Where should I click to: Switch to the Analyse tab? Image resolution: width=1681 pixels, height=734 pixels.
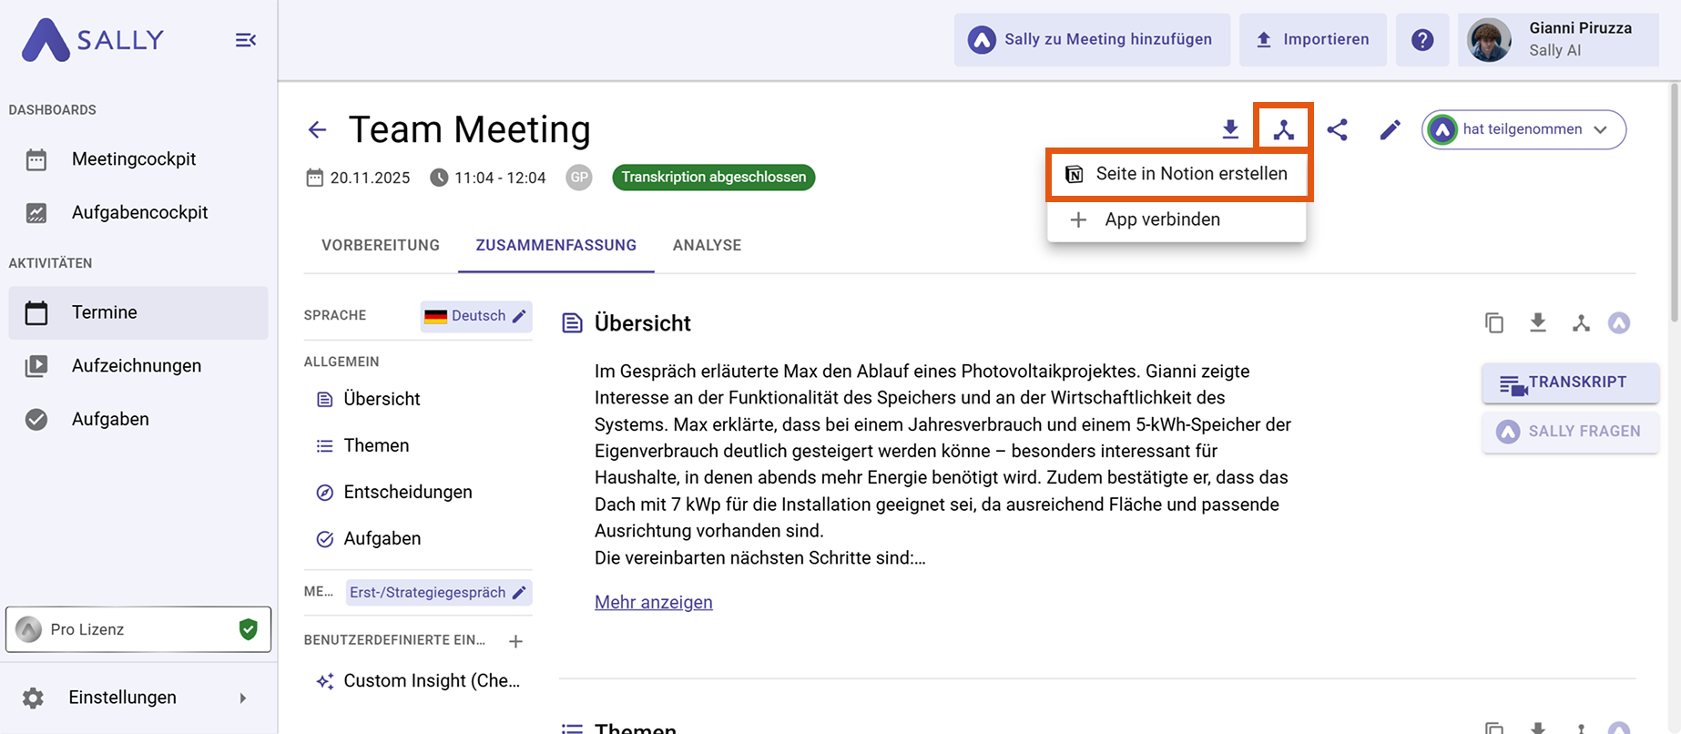708,245
